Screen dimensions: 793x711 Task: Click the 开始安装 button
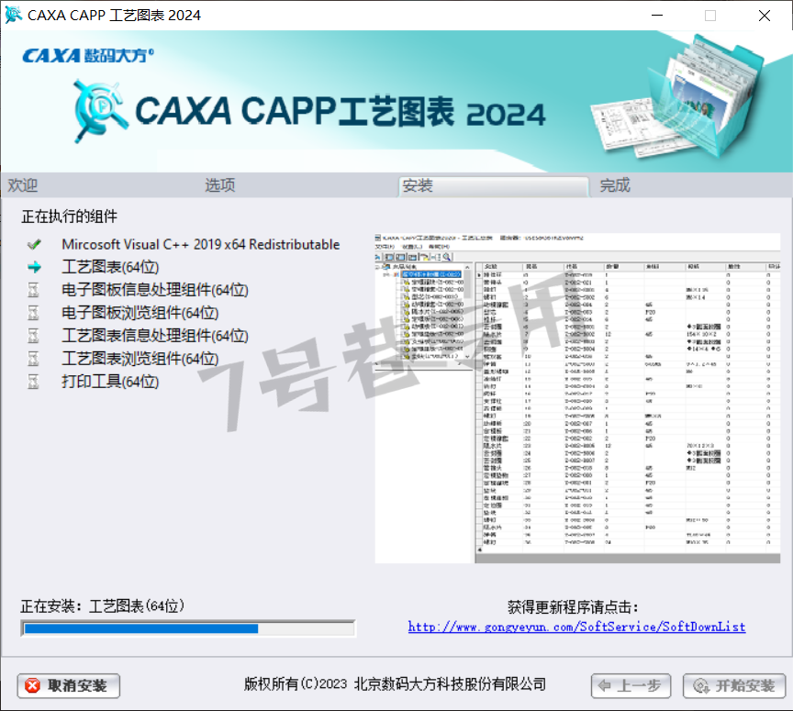[734, 686]
